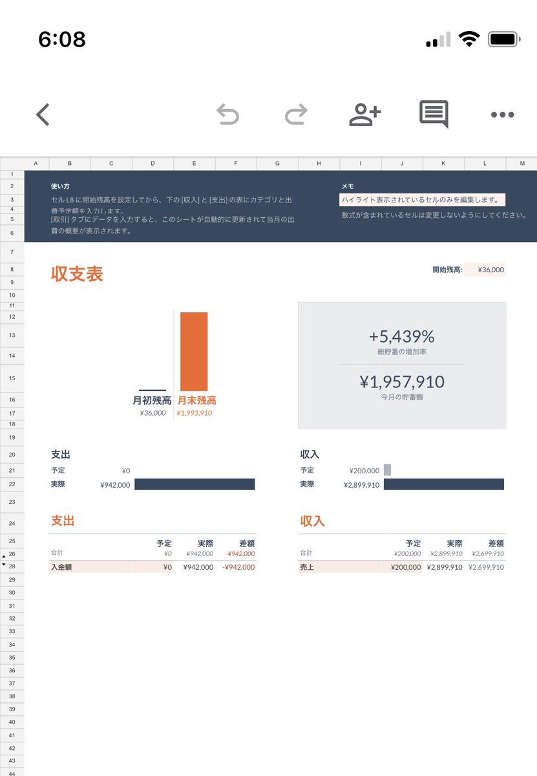
Task: Select the ¥1,993,910 month-end value
Action: (195, 413)
